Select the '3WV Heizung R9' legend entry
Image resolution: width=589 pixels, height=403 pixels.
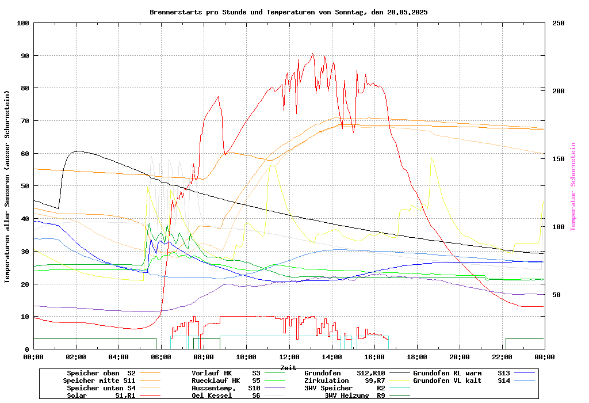[354, 396]
